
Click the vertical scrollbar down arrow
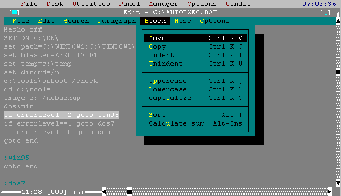tap(338, 183)
